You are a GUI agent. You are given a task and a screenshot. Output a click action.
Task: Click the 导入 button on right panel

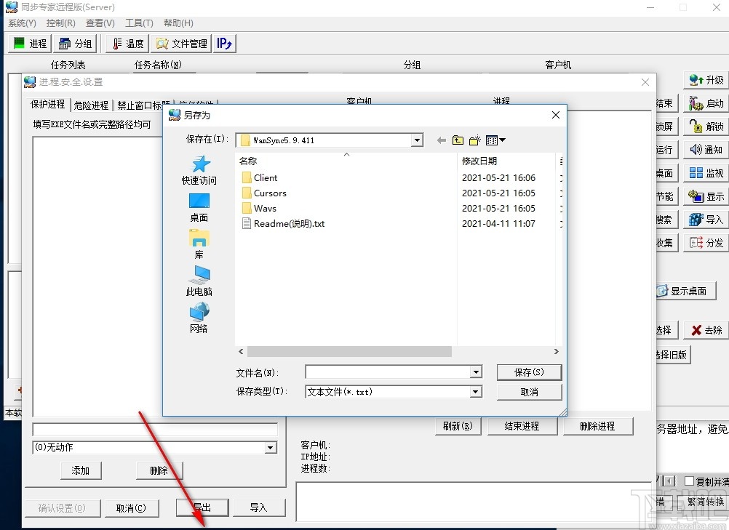coord(706,220)
